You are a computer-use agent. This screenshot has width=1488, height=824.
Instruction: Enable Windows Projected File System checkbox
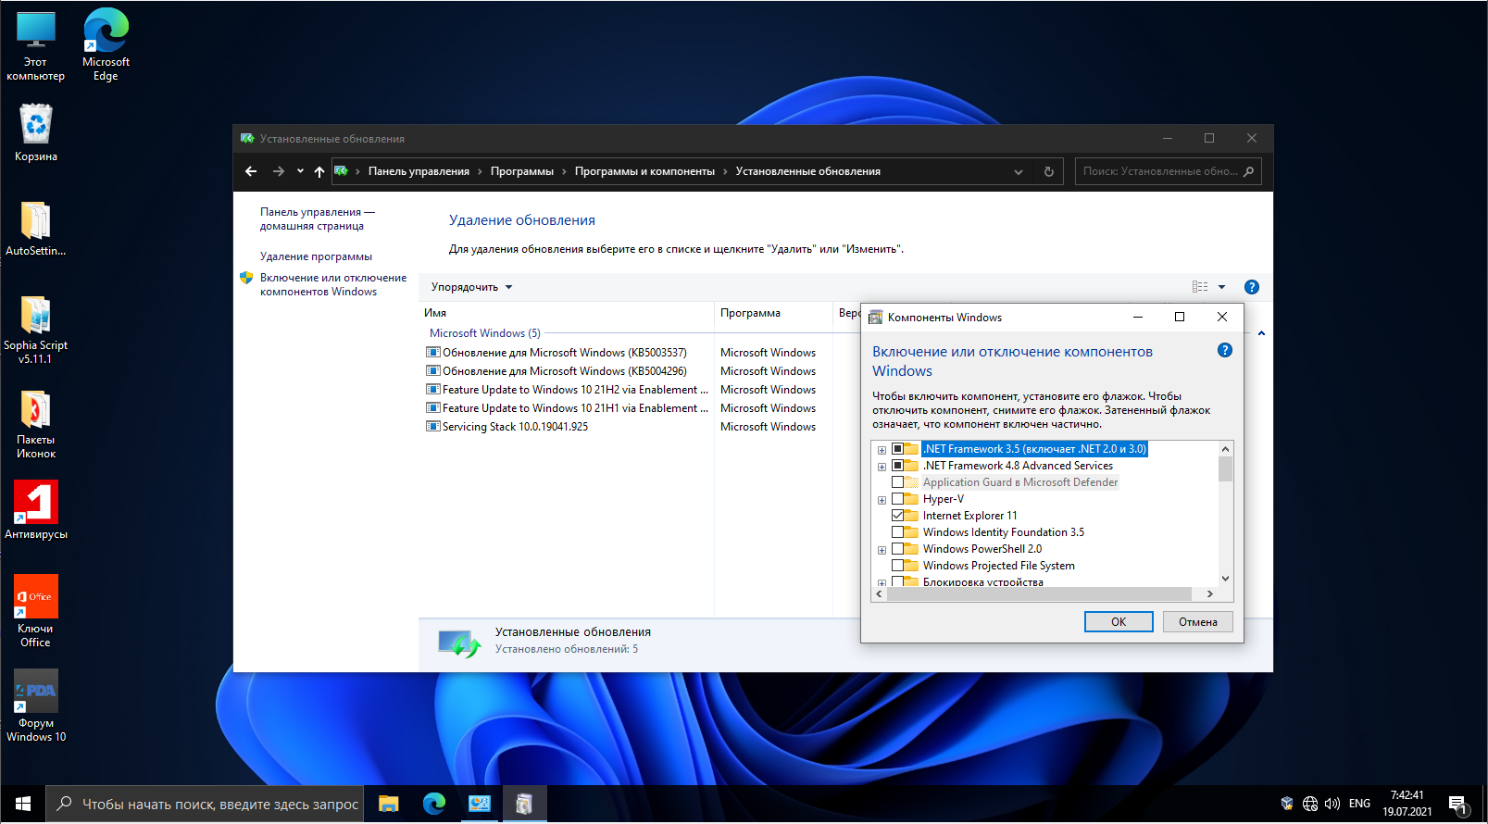[x=897, y=566]
